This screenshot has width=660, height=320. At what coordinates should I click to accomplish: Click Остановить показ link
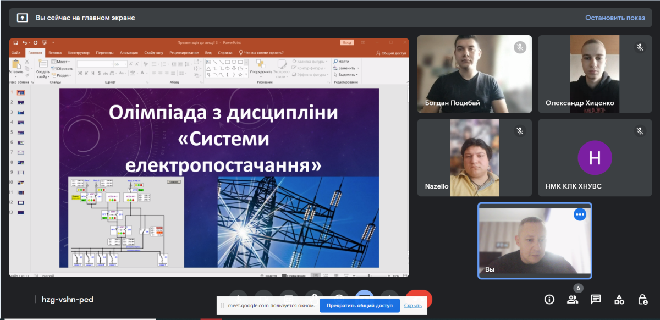tap(615, 18)
